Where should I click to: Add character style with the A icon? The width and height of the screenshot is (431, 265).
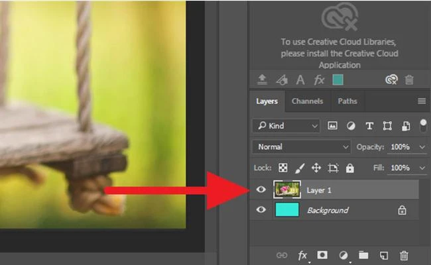tap(300, 80)
